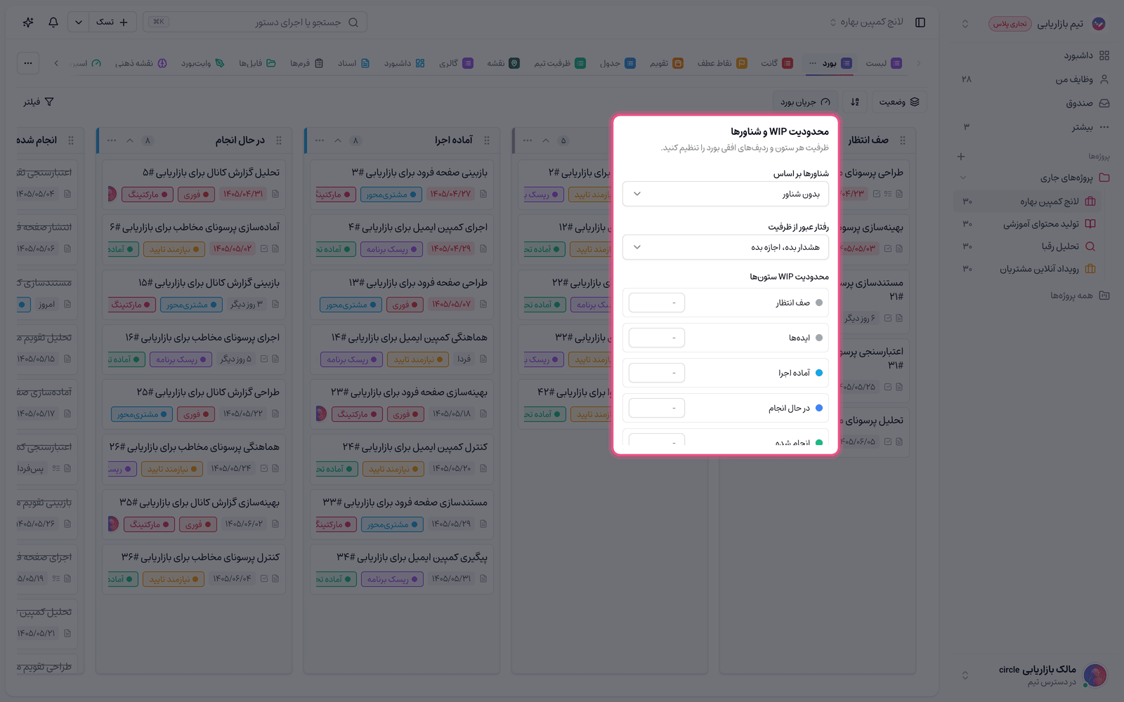Switch to the نقشه tab
The height and width of the screenshot is (702, 1124).
coord(503,63)
